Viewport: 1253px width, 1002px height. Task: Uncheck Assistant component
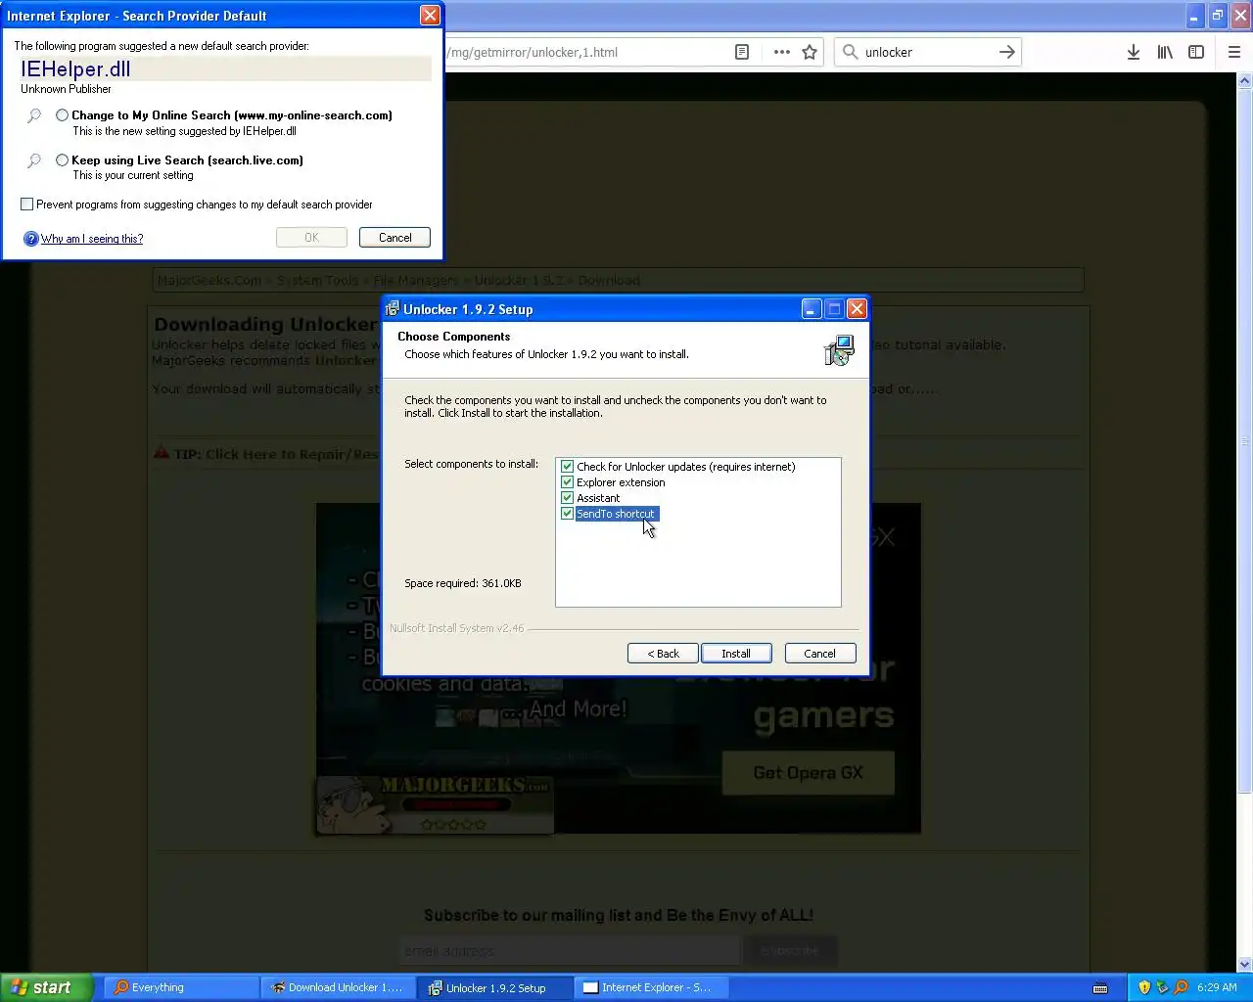coord(567,498)
